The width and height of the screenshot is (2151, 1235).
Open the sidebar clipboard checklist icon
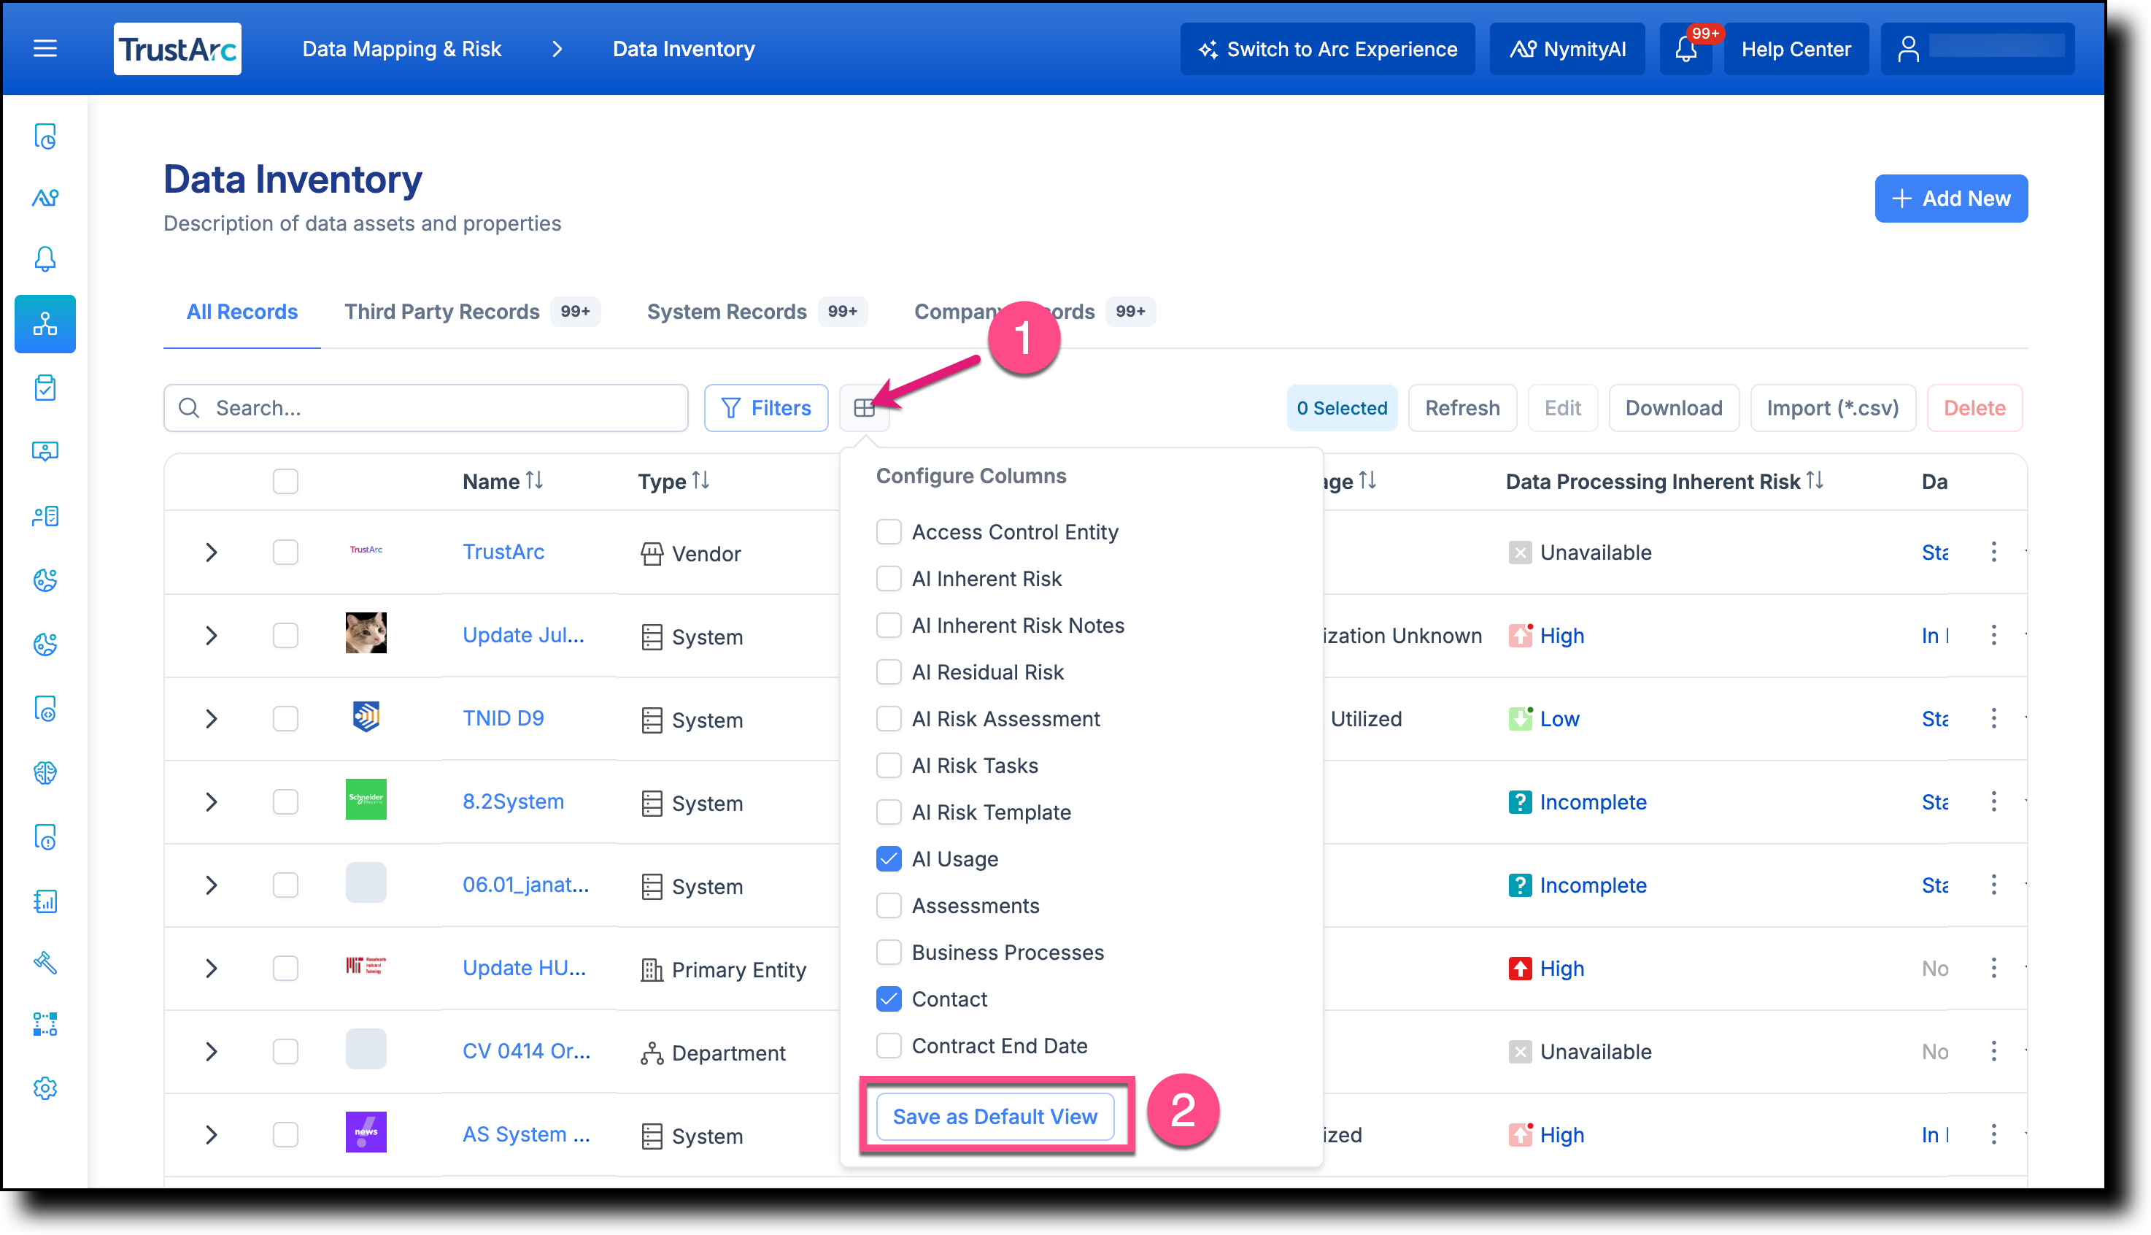[x=45, y=388]
